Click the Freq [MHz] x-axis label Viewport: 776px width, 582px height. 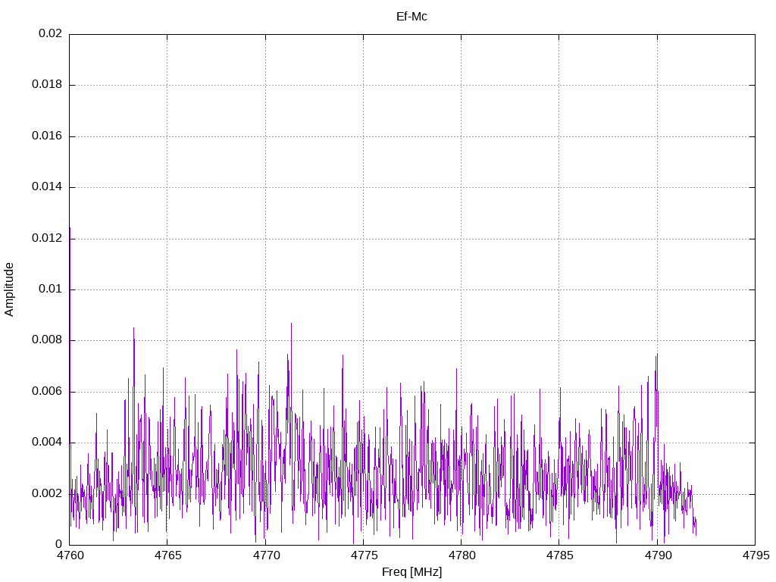tap(411, 572)
